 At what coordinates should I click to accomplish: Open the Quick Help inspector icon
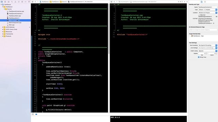coord(205,2)
